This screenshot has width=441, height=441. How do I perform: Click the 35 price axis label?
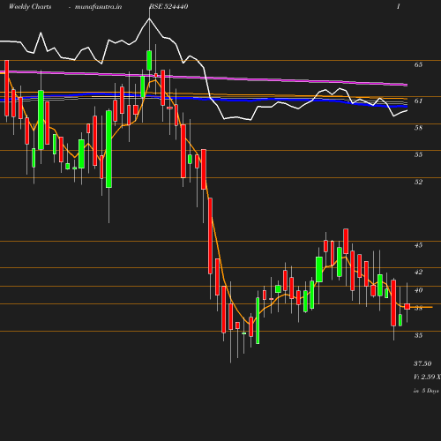[x=418, y=335]
